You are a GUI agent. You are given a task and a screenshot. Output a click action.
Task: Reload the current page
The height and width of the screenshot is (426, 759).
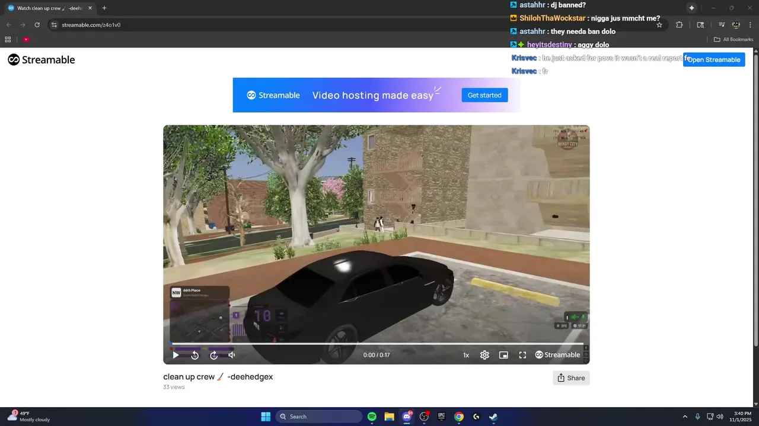(37, 25)
